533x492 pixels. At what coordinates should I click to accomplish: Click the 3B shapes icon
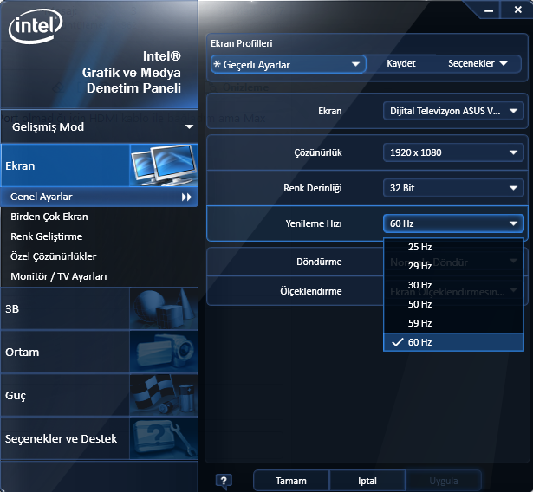[164, 308]
